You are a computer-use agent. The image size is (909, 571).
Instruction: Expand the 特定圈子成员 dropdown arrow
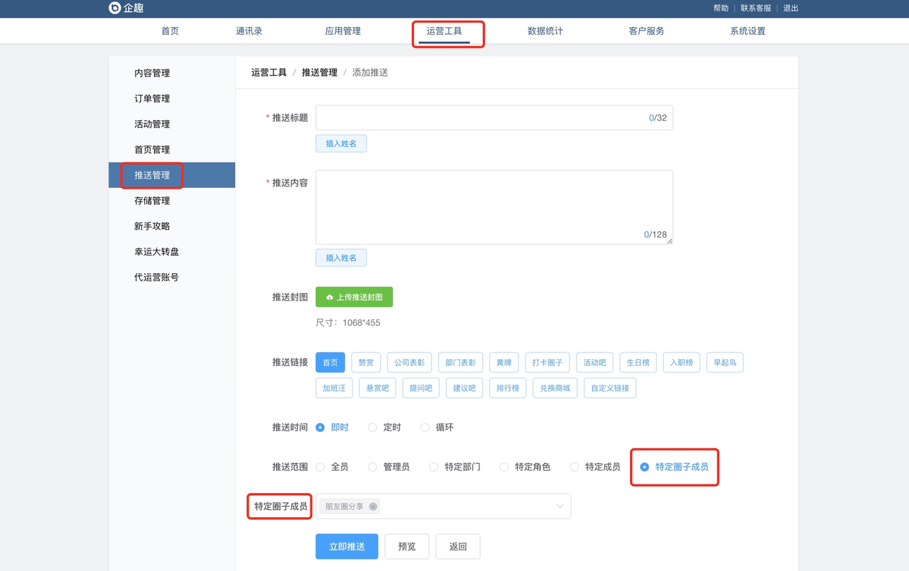pyautogui.click(x=560, y=506)
